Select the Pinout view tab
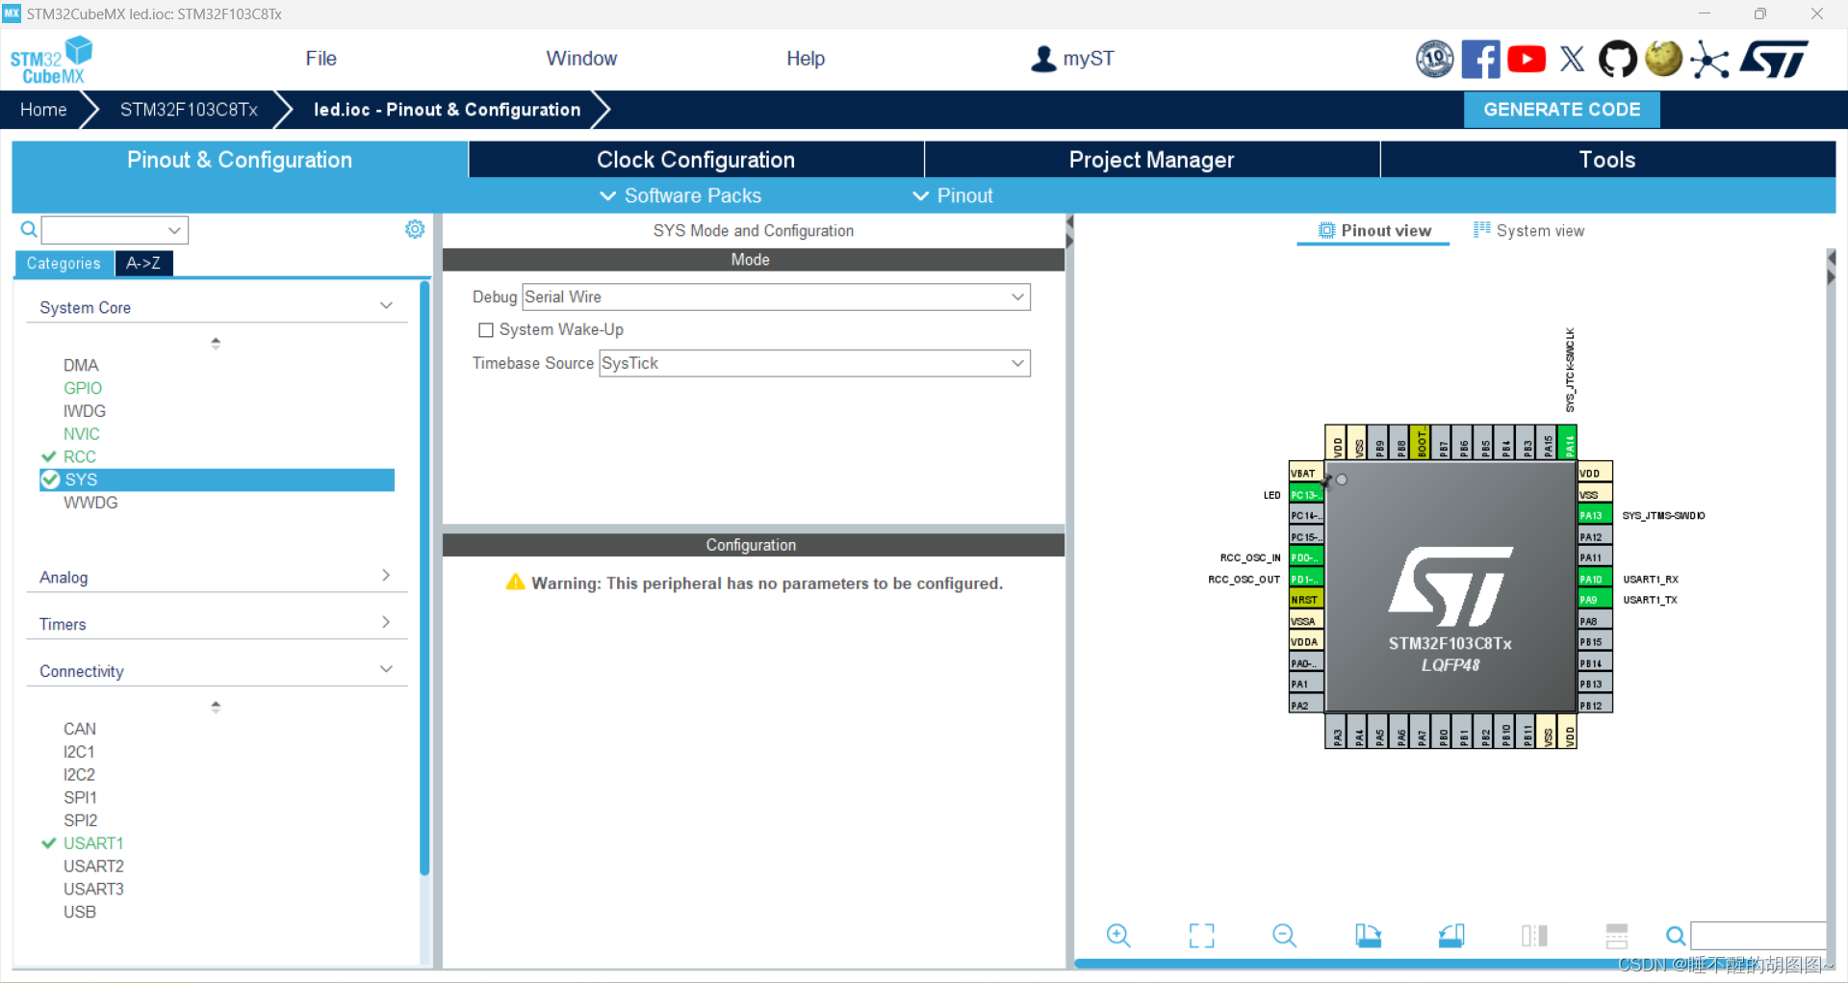Viewport: 1848px width, 983px height. (1374, 230)
